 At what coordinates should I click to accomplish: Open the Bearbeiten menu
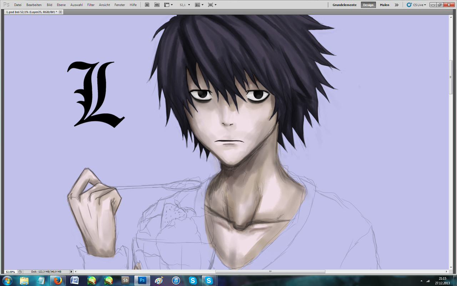[x=34, y=5]
